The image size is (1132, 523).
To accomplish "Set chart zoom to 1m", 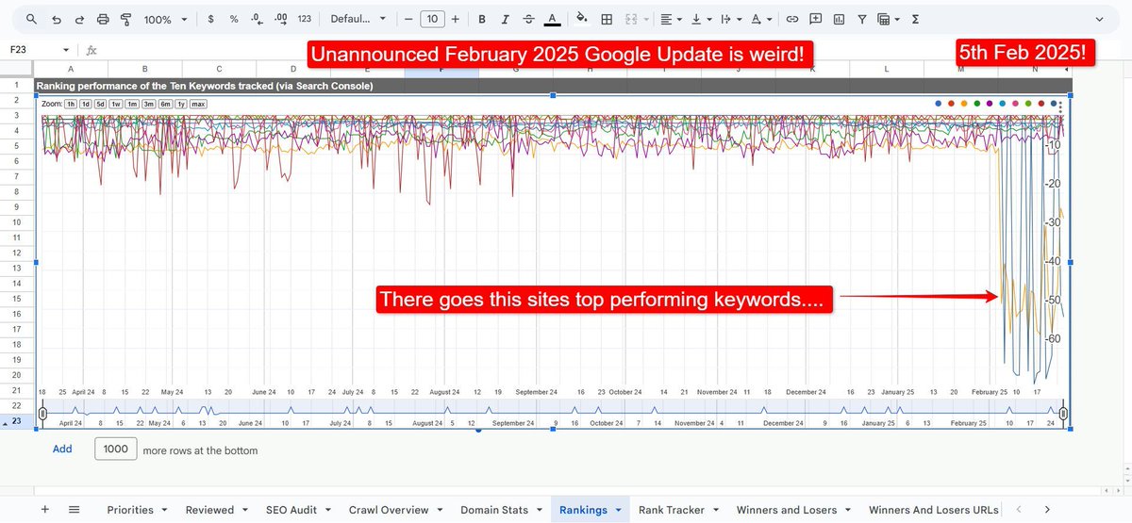I will coord(132,104).
